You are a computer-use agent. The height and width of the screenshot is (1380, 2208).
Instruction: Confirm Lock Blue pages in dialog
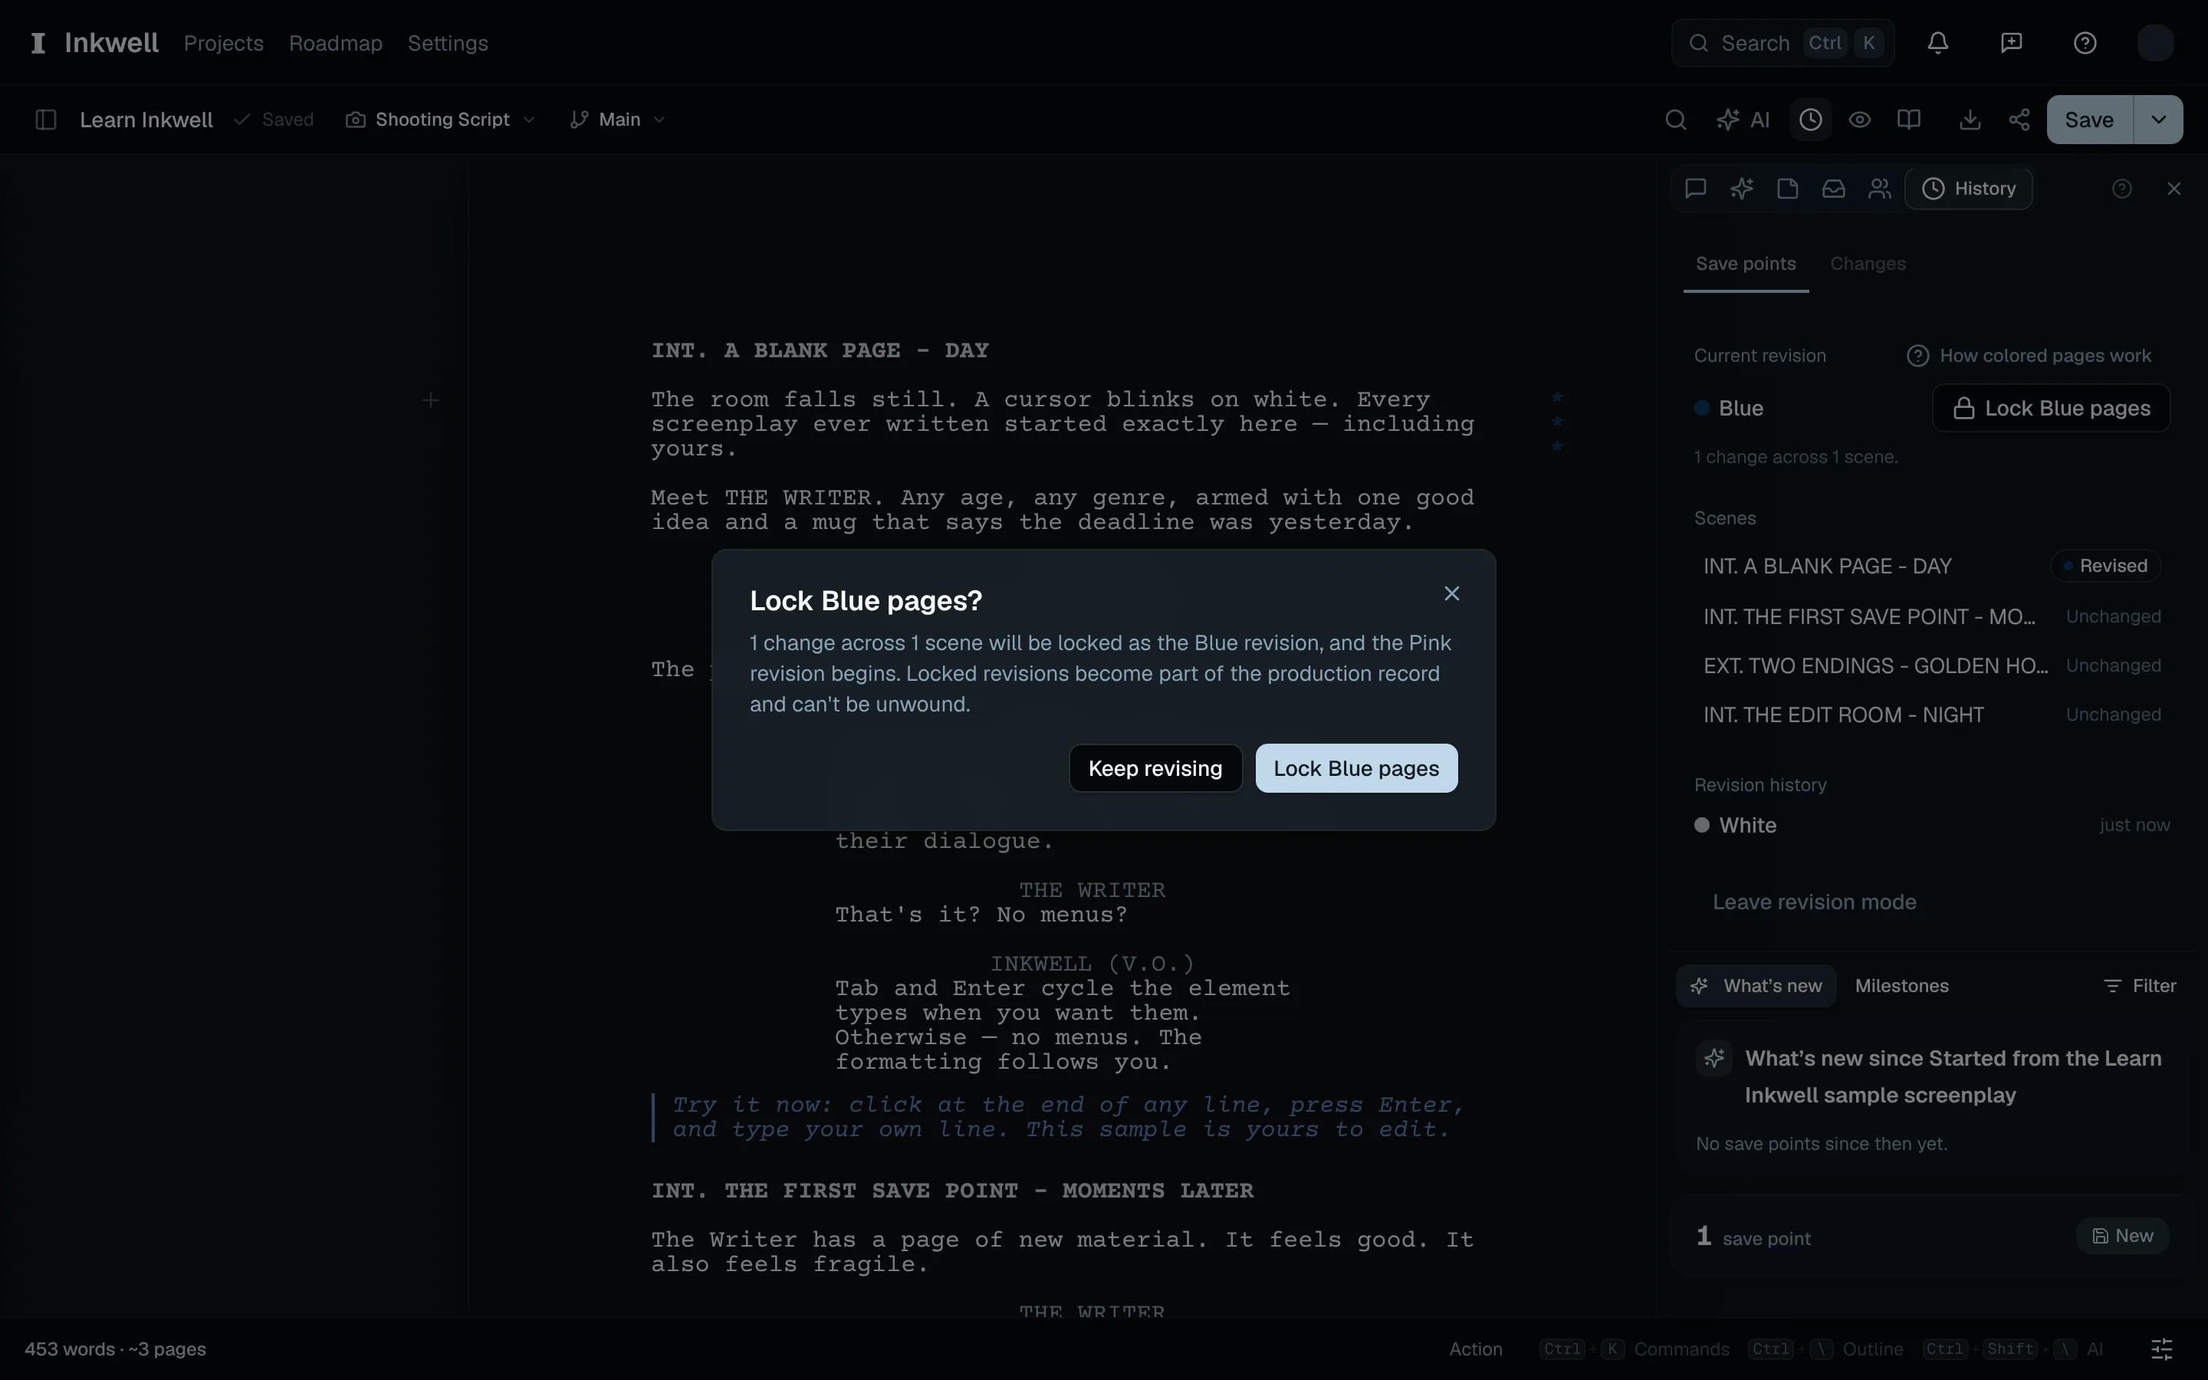[x=1355, y=768]
